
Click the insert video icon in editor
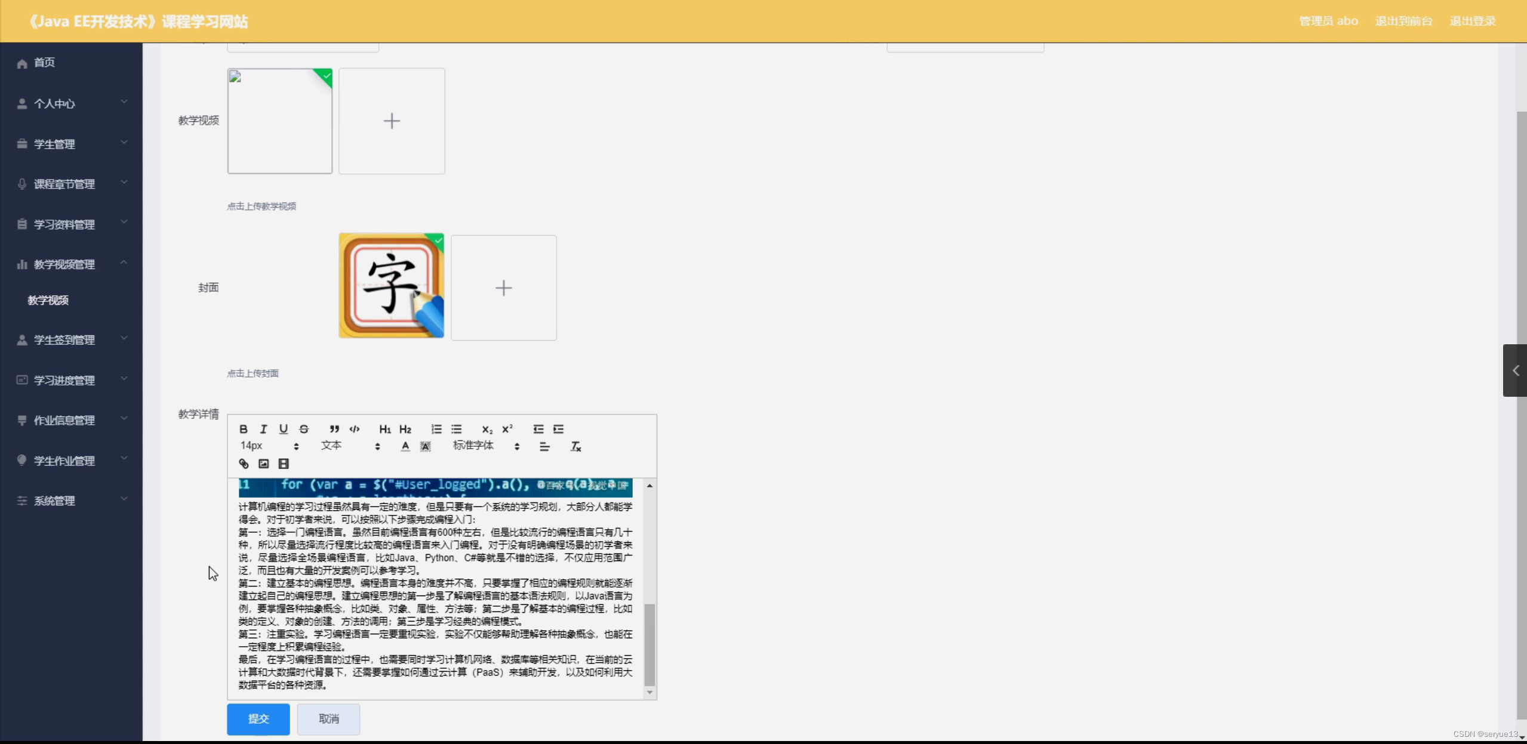[284, 464]
